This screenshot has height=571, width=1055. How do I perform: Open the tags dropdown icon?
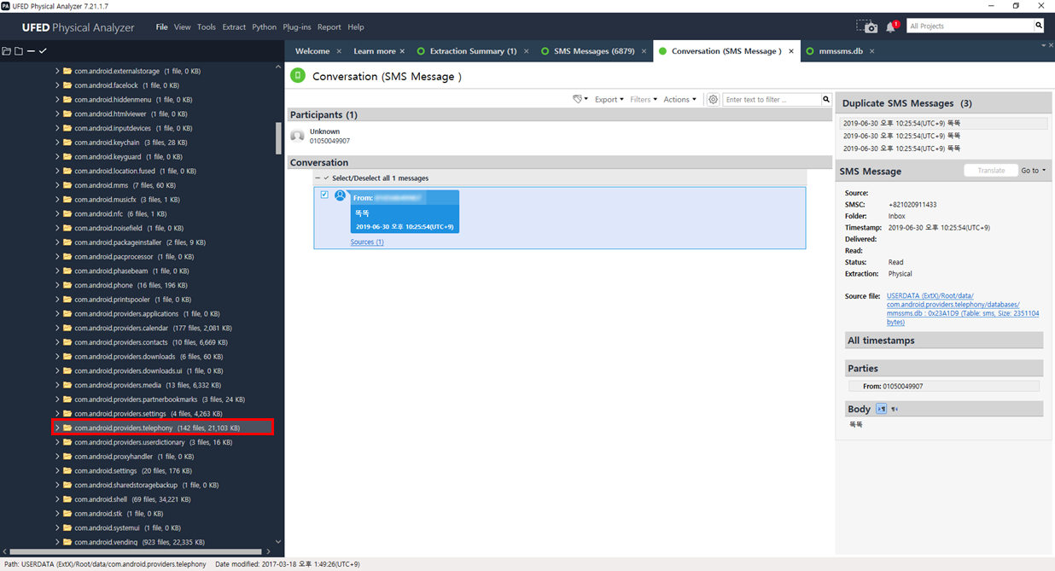coord(580,99)
